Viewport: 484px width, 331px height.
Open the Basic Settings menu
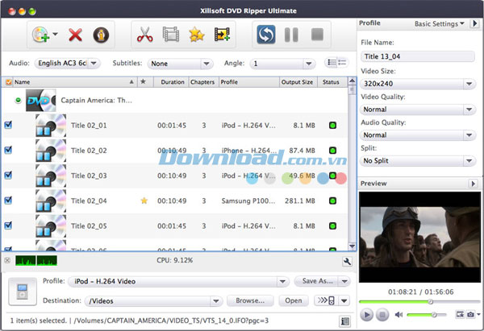coord(440,23)
